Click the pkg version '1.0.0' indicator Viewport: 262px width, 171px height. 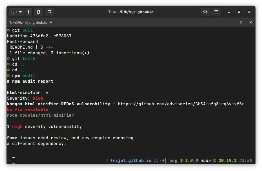(x=192, y=161)
